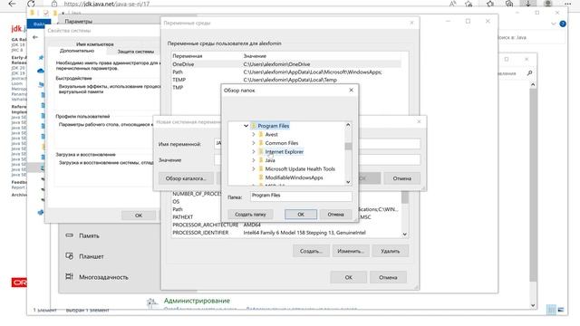Switch to the Защита системы tab
The image size is (580, 326).
coord(135,52)
